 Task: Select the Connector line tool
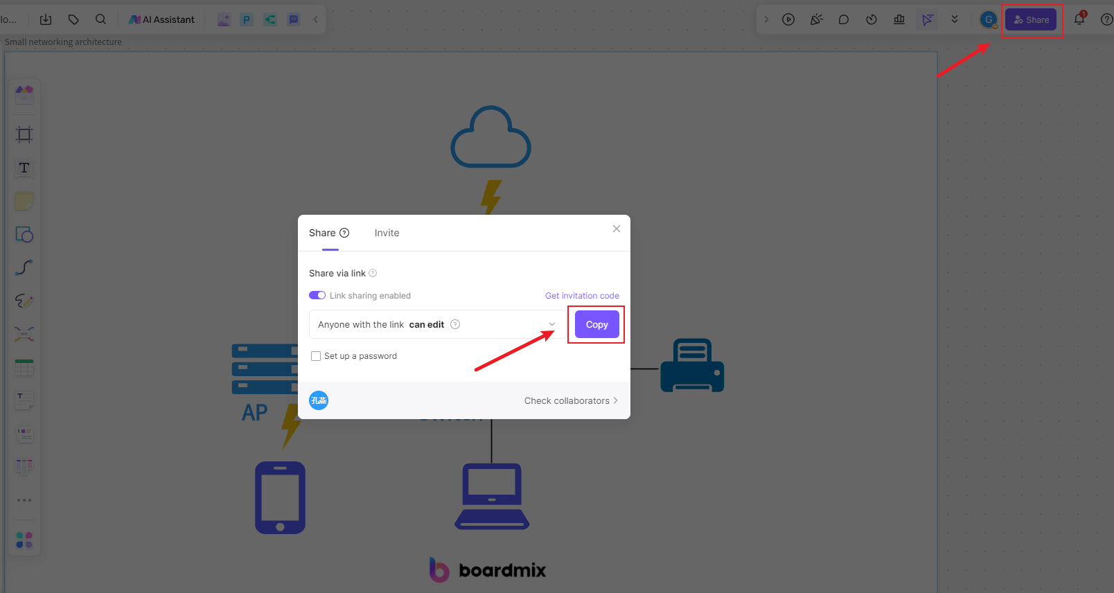24,267
